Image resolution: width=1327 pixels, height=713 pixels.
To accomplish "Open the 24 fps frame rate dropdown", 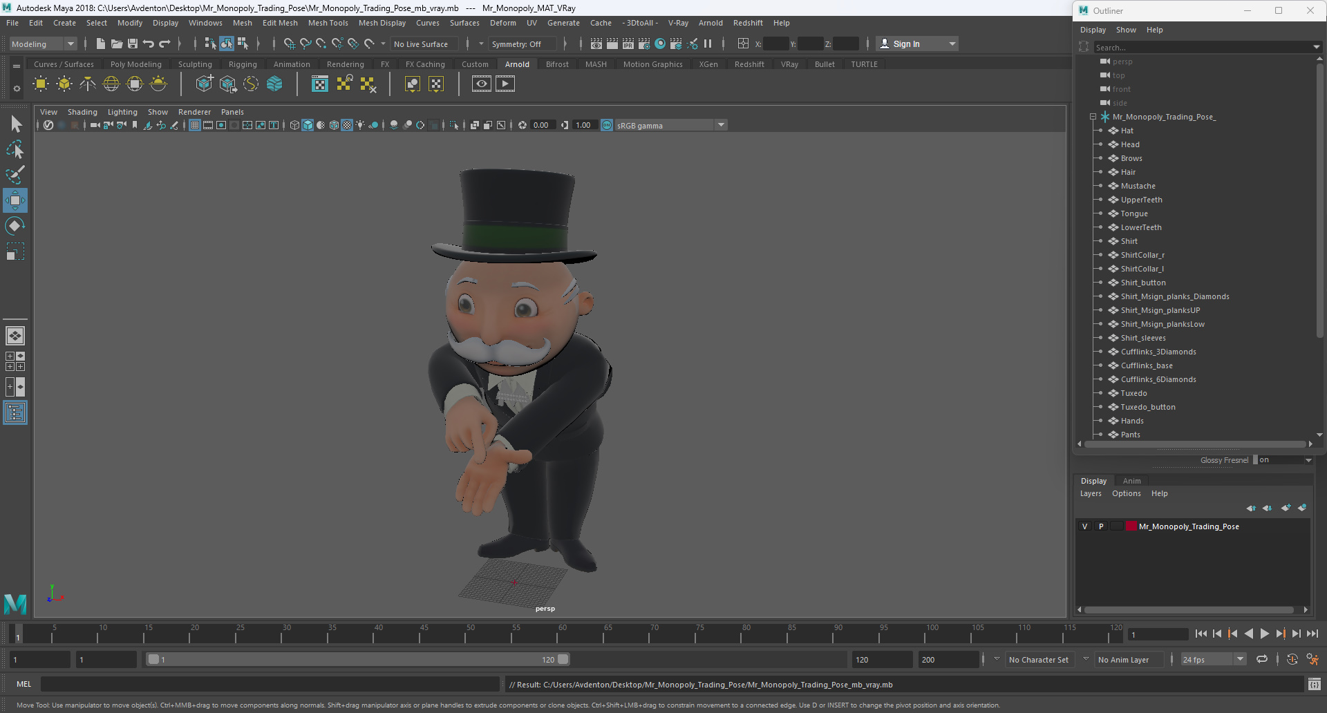I will (x=1213, y=660).
